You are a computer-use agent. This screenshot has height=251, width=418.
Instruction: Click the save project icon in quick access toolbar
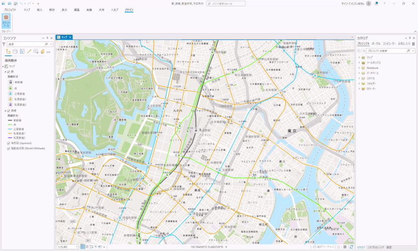[15, 3]
